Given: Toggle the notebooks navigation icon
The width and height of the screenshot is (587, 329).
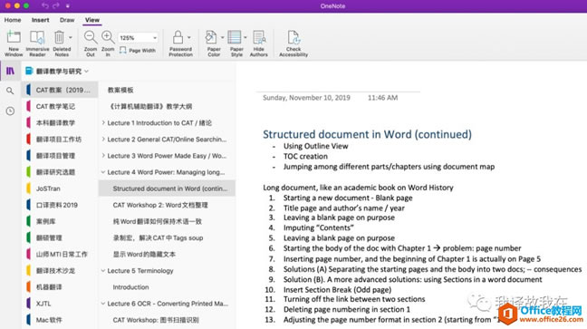Looking at the screenshot, I should [10, 71].
